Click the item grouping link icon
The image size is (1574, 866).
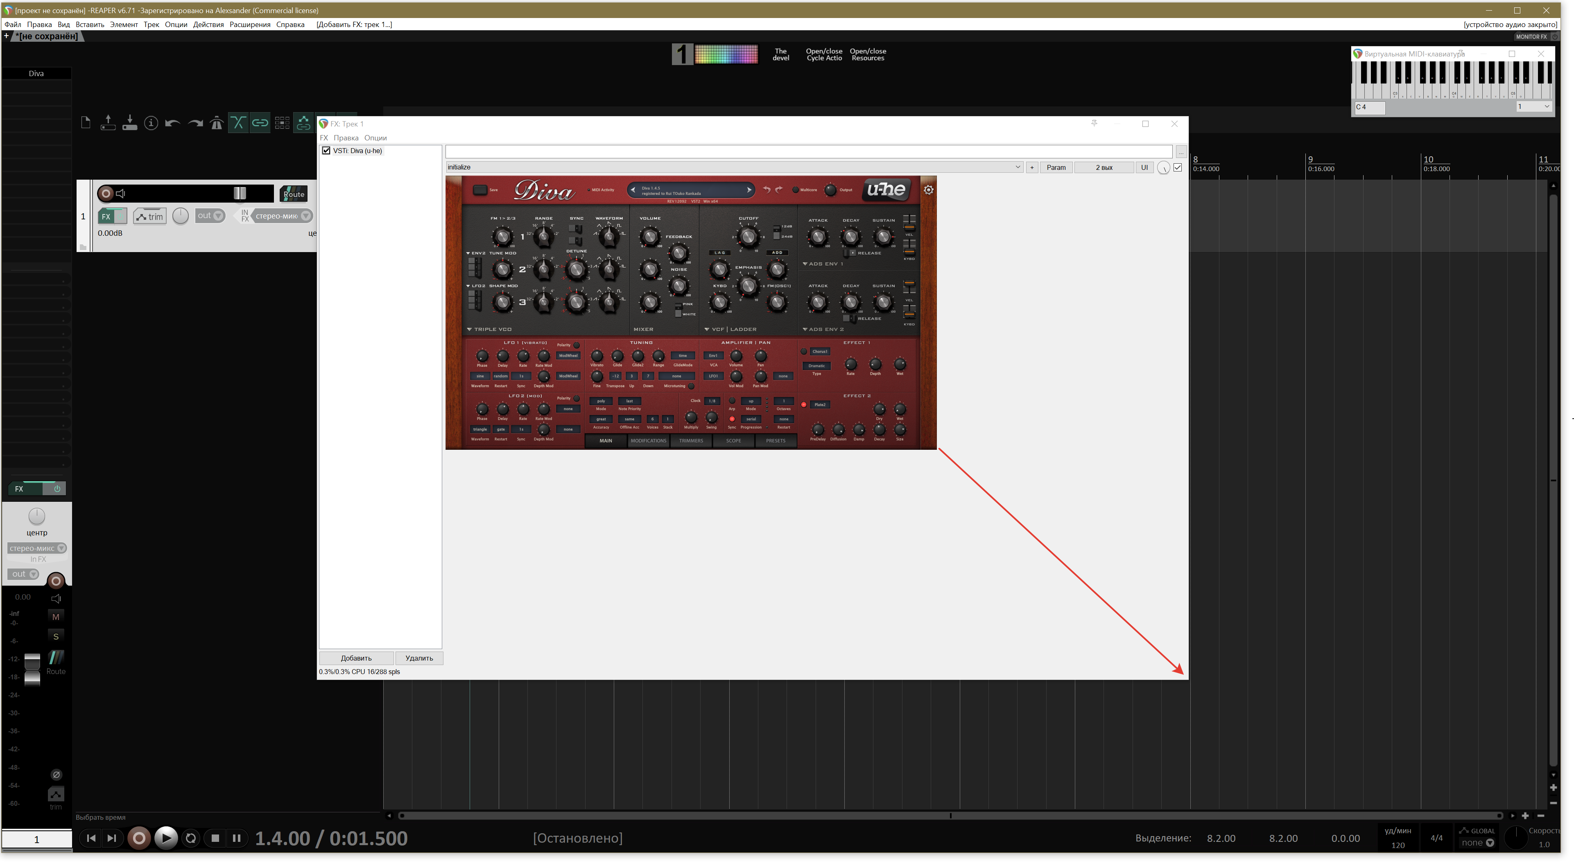click(x=260, y=123)
